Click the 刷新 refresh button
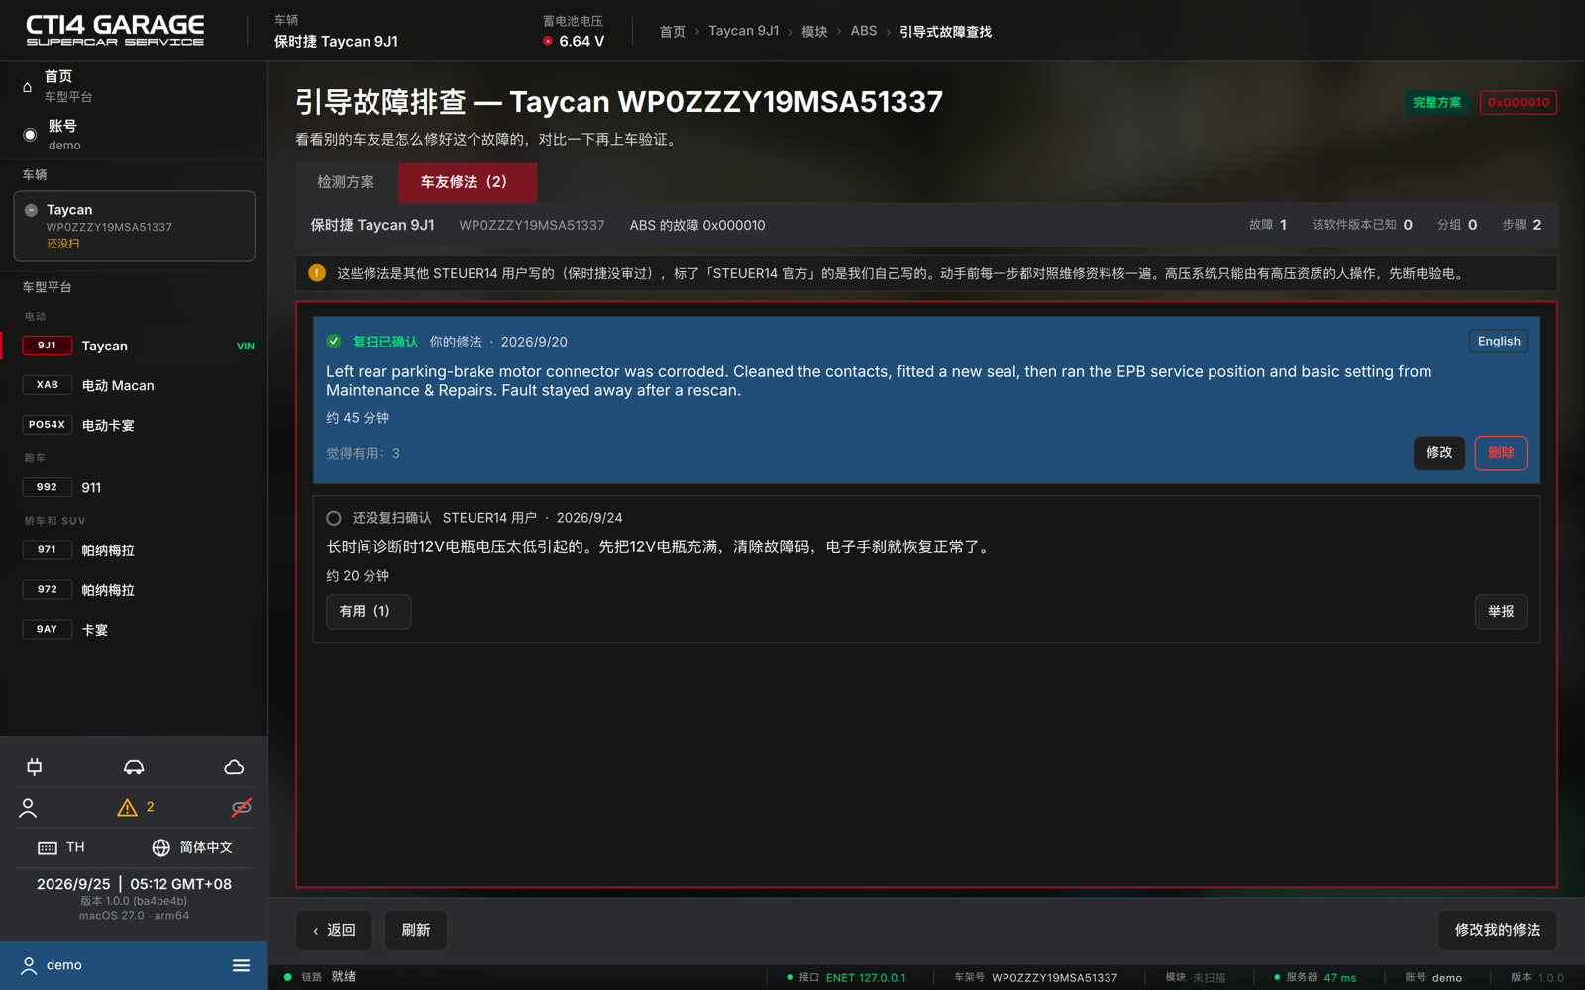This screenshot has height=990, width=1585. tap(416, 930)
